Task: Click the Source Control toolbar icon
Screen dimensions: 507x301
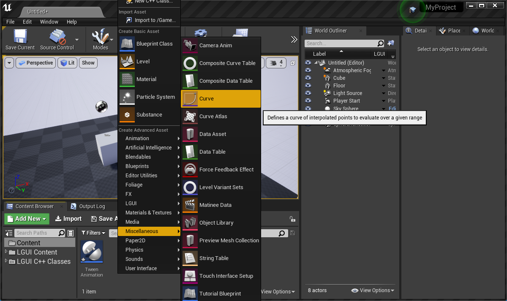Action: pyautogui.click(x=57, y=37)
